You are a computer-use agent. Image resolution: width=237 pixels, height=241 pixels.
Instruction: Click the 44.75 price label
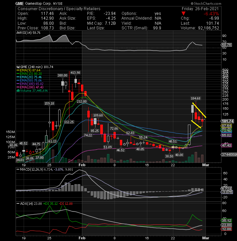(36, 144)
